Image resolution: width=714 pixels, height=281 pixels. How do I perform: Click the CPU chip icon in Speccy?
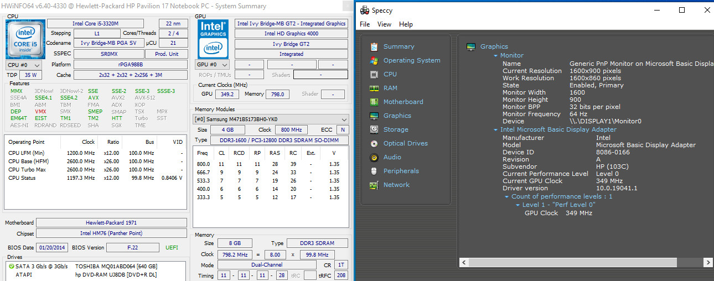[374, 74]
